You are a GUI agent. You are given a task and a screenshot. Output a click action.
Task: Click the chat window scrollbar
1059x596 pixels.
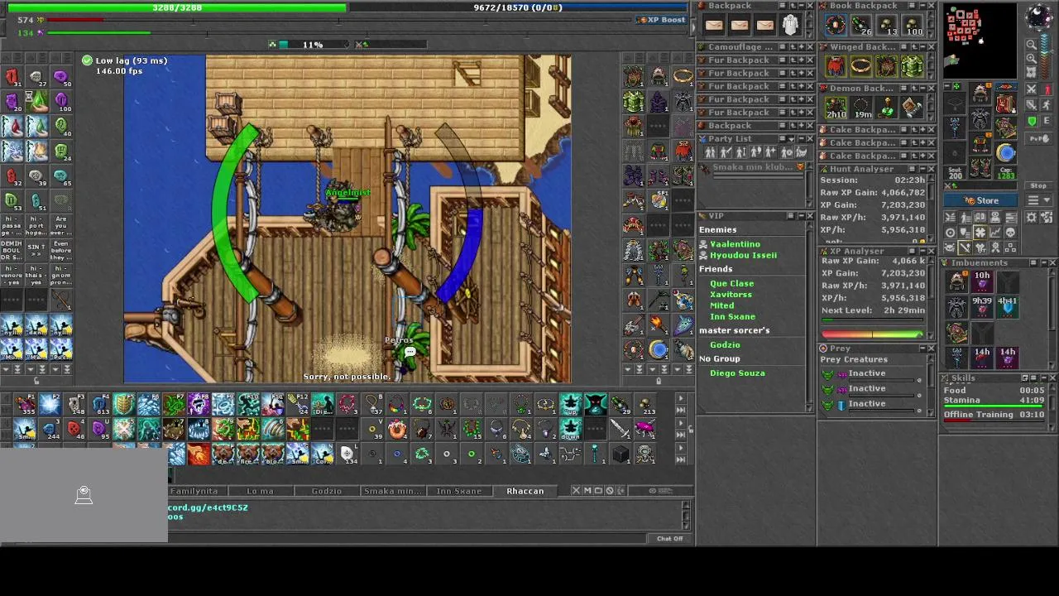[x=686, y=515]
